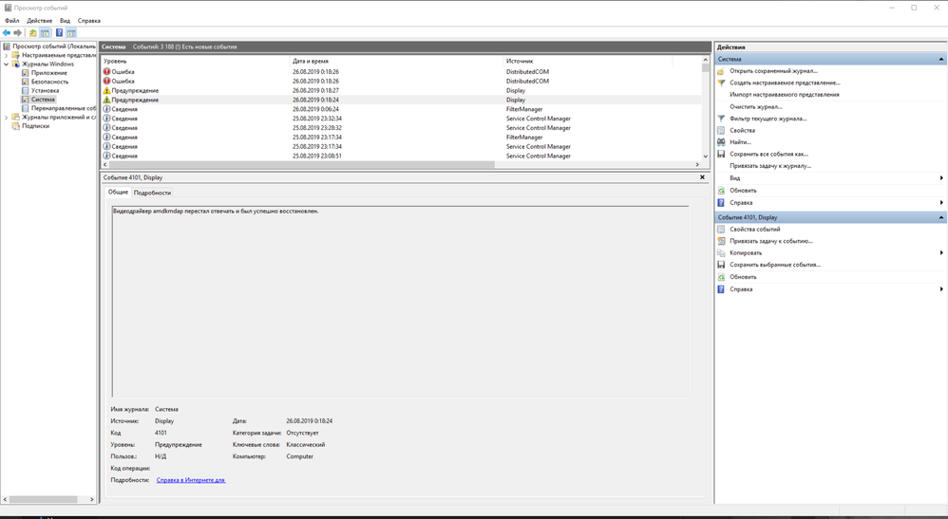
Task: Click the Свойства событий icon
Action: tap(721, 230)
